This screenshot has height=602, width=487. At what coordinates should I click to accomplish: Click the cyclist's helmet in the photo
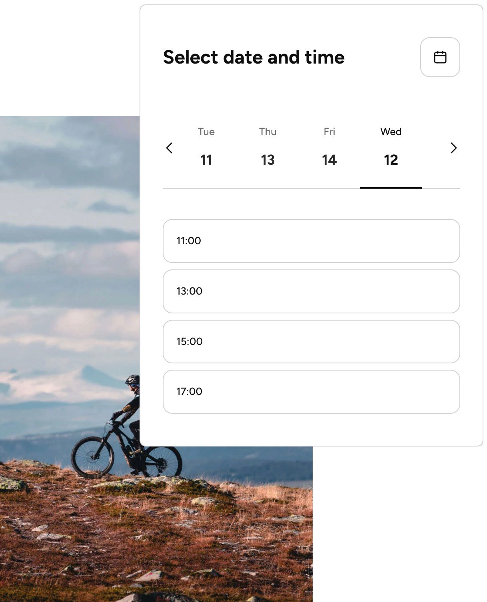(x=133, y=379)
